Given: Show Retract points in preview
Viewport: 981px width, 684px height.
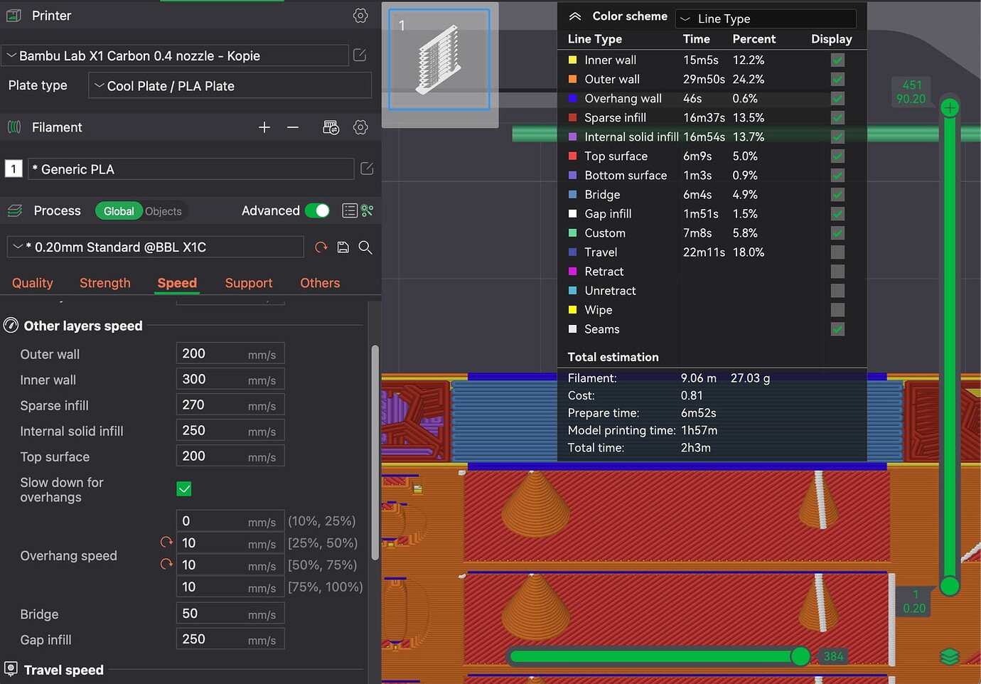Looking at the screenshot, I should click(838, 272).
